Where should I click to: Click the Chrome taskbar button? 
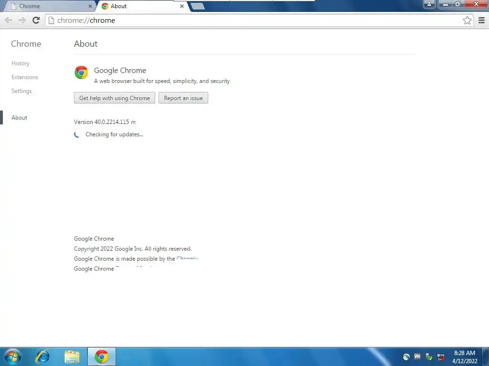click(102, 356)
